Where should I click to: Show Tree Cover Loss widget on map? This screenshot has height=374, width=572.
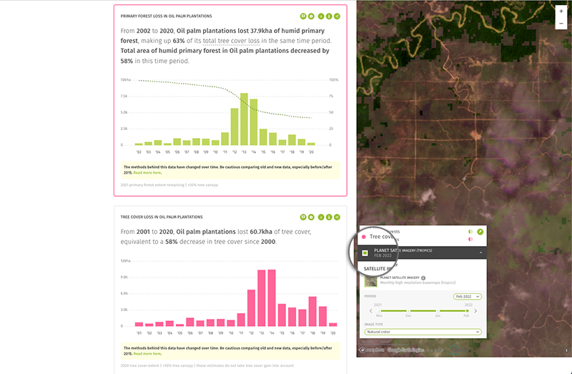303,216
